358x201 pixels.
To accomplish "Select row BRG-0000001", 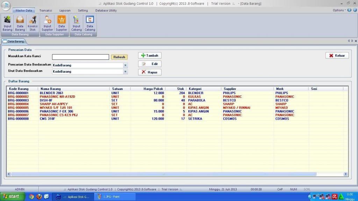I will click(x=177, y=93).
